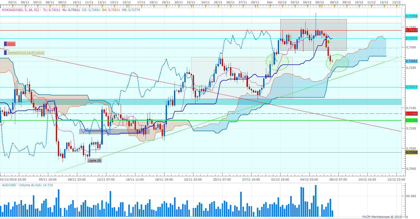Image resolution: width=420 pixels, height=219 pixels.
Task: Select the 0,72015 price level tag
Action: pyautogui.click(x=411, y=87)
